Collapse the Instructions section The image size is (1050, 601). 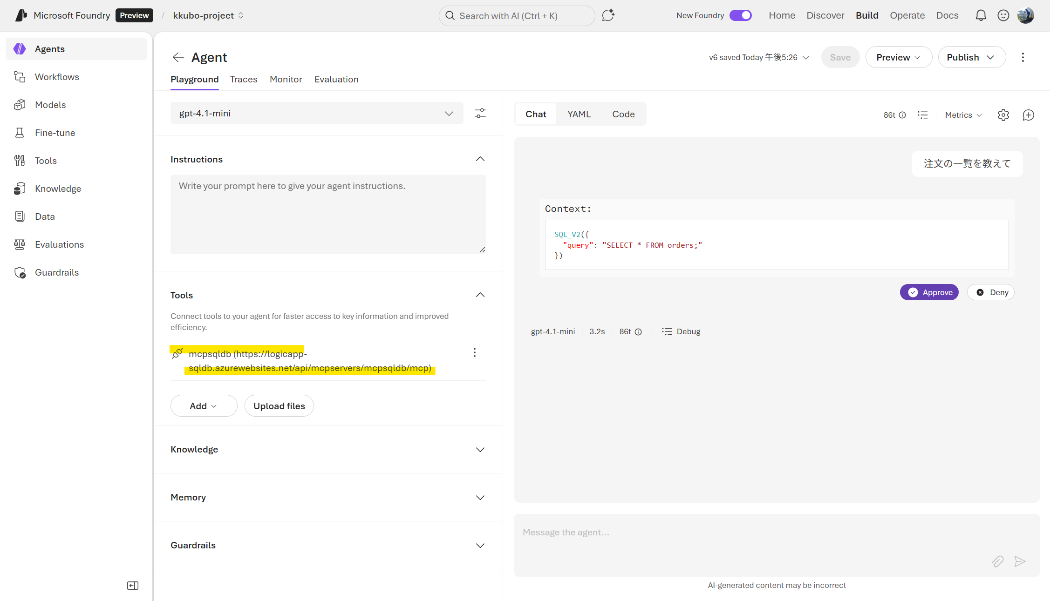pyautogui.click(x=480, y=159)
